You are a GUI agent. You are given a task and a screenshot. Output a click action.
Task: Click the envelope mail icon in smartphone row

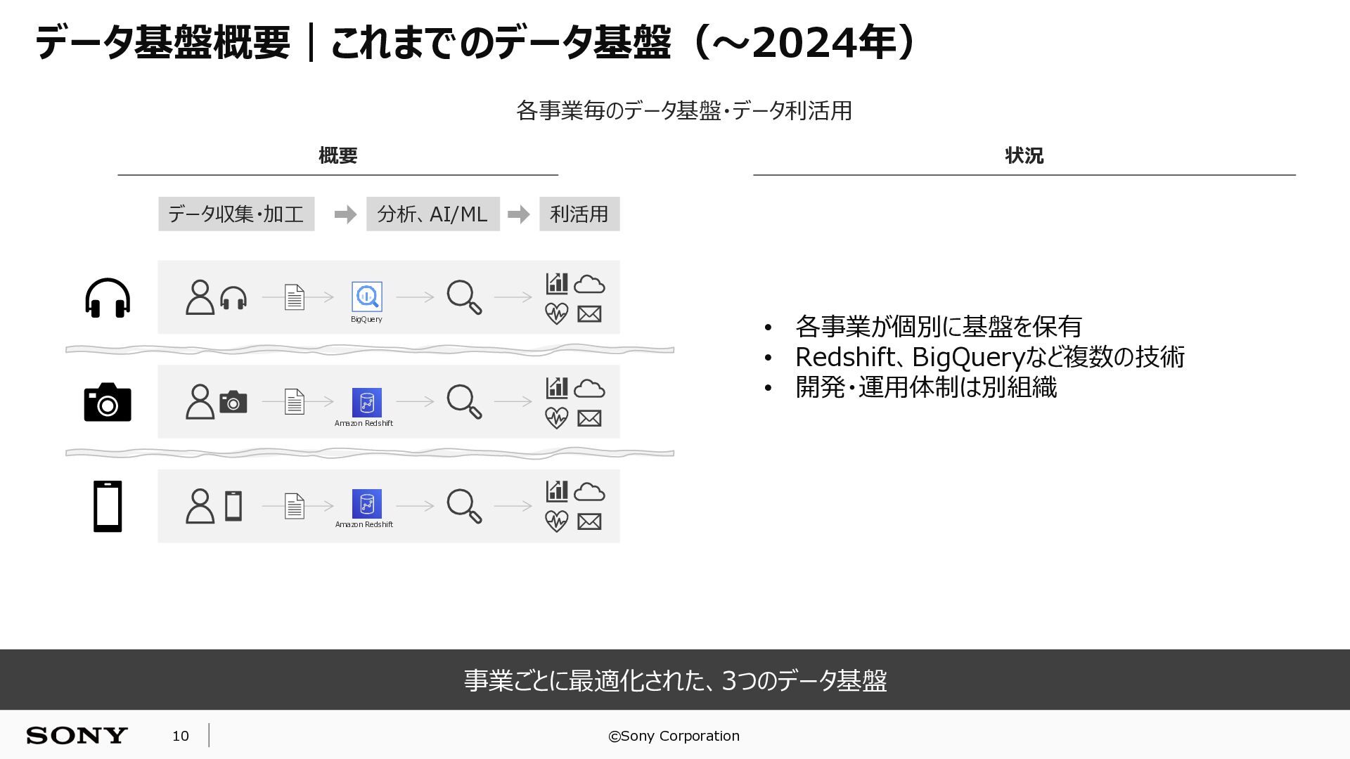(589, 521)
